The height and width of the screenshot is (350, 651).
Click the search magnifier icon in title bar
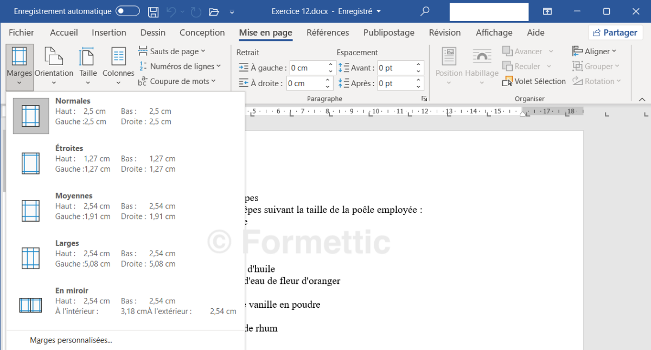(425, 11)
